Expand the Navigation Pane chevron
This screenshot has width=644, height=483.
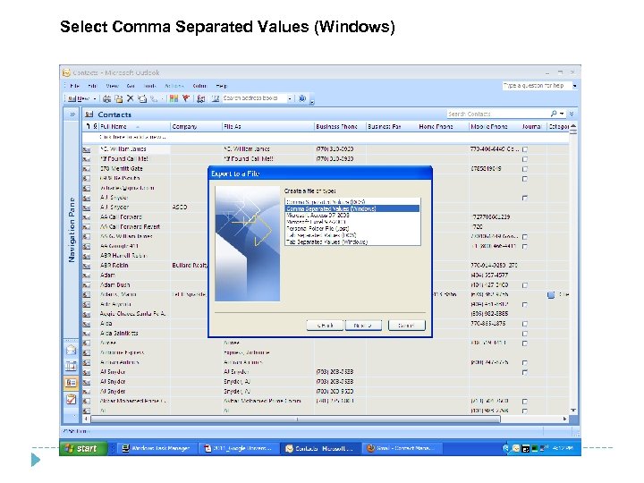coord(72,114)
